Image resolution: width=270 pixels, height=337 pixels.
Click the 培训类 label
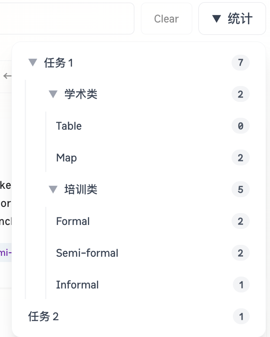[x=81, y=189]
